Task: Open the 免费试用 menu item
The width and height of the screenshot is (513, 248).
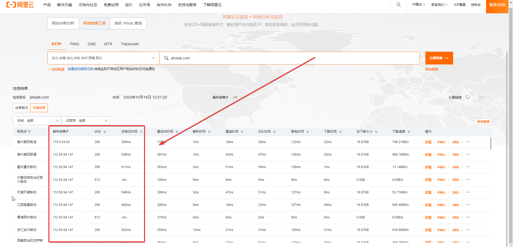Action: [111, 5]
